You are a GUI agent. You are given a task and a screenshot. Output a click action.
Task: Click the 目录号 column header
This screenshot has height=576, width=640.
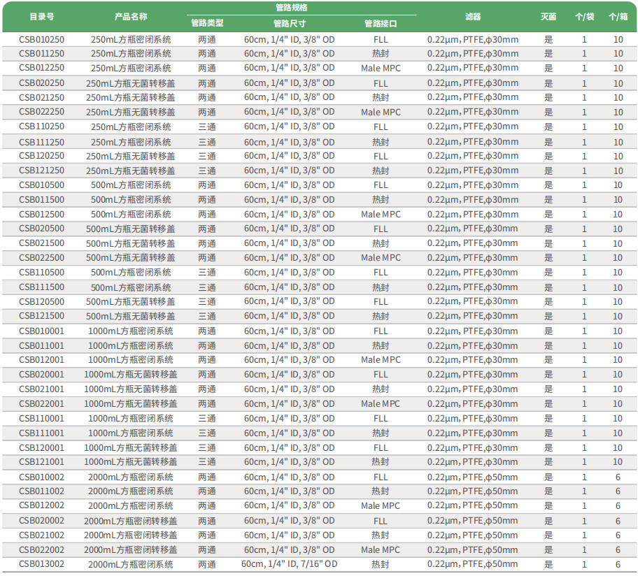click(x=41, y=16)
